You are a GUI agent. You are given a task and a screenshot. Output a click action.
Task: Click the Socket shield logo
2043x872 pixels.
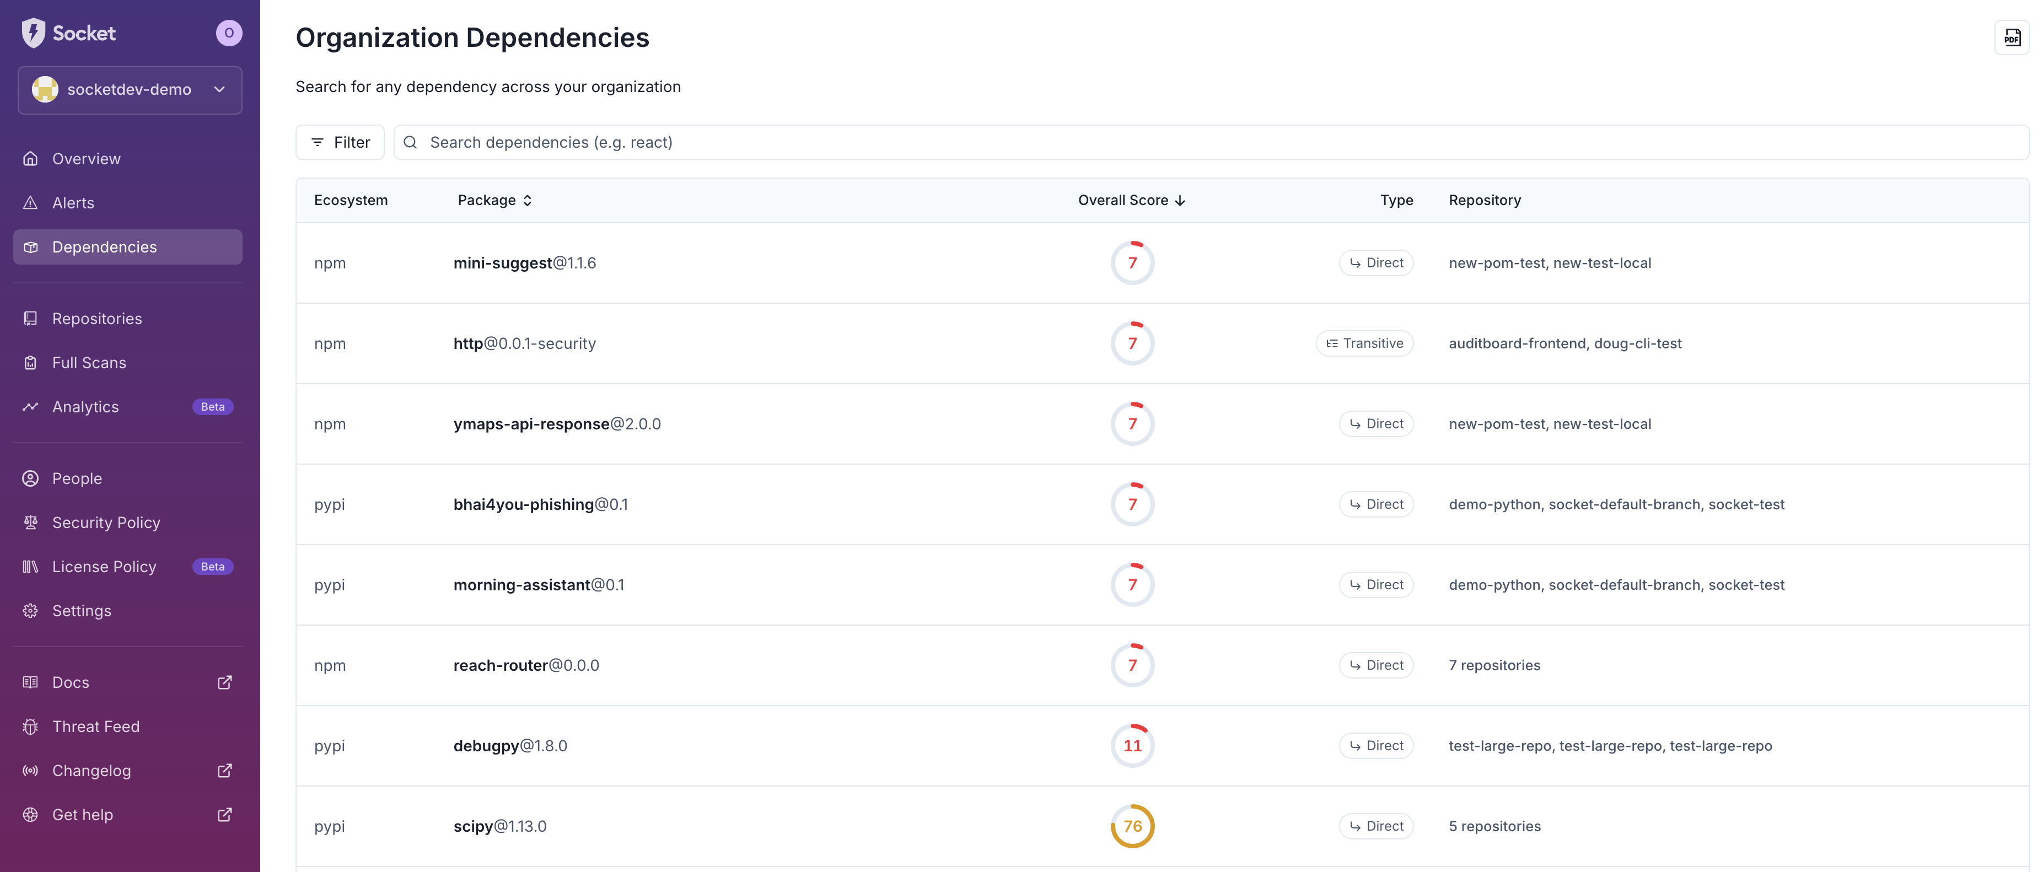(x=33, y=33)
